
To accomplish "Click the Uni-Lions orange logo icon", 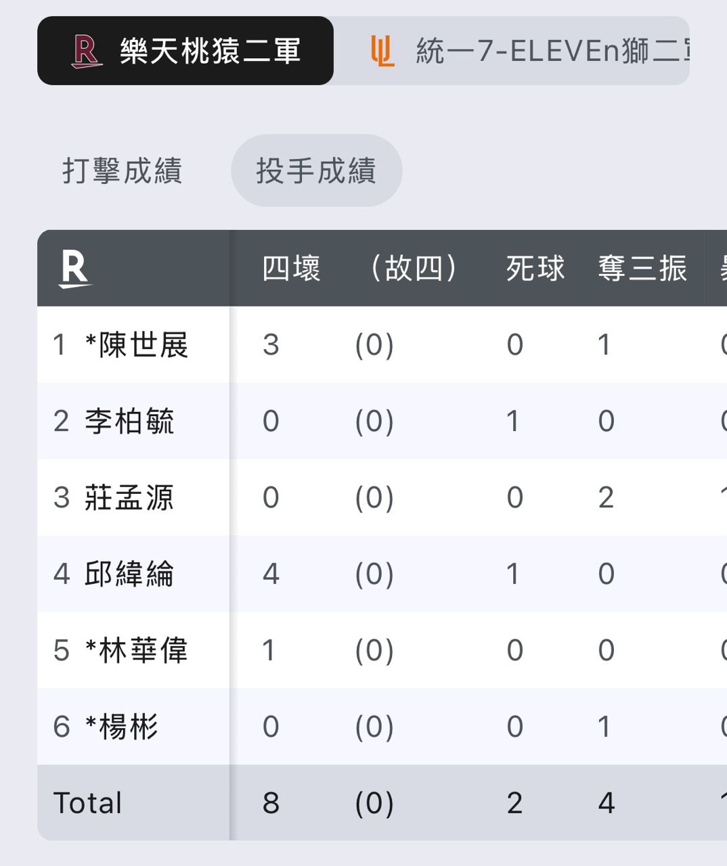I will [x=382, y=51].
